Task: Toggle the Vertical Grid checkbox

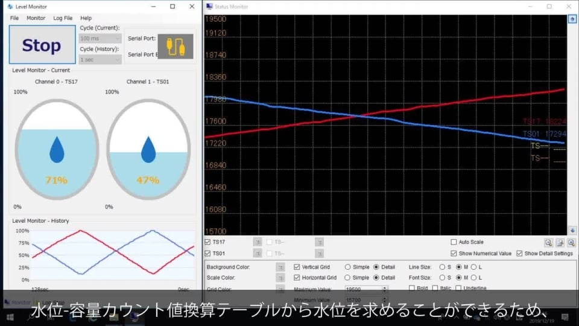Action: (297, 267)
